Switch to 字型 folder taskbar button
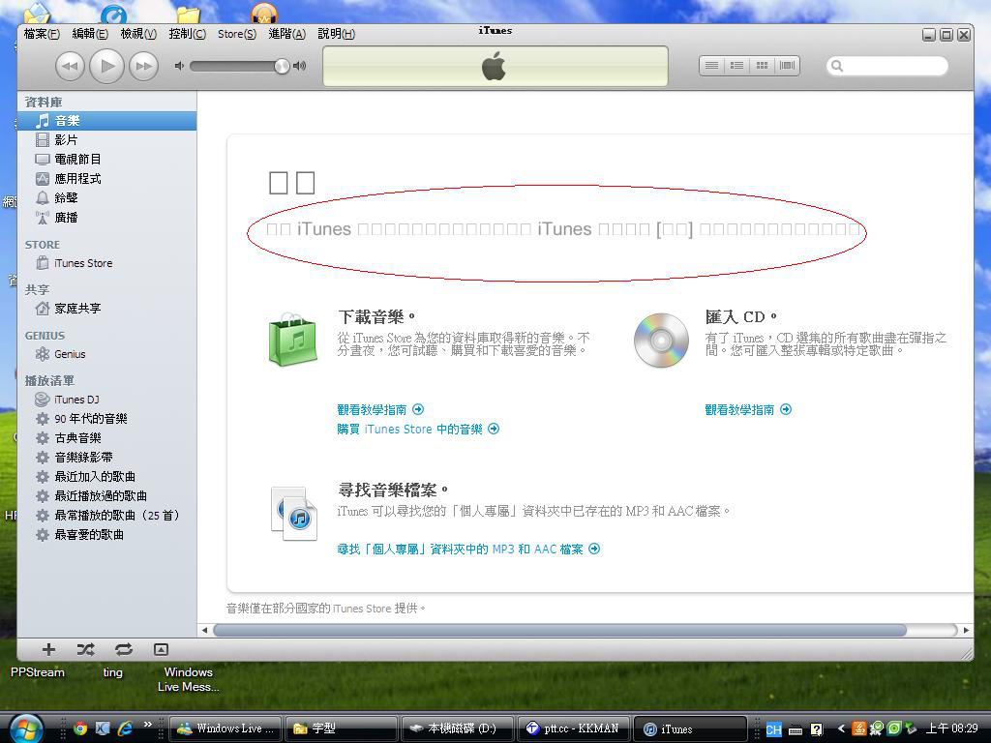 pos(342,728)
